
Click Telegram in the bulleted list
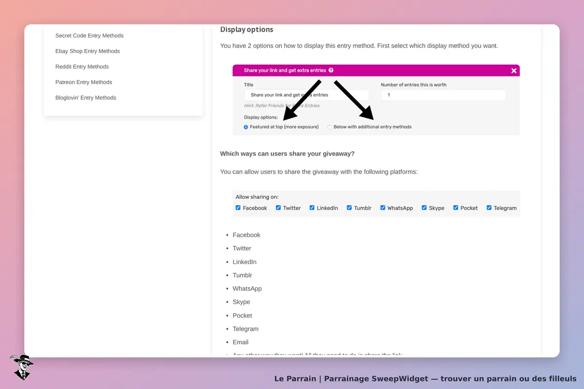[246, 329]
